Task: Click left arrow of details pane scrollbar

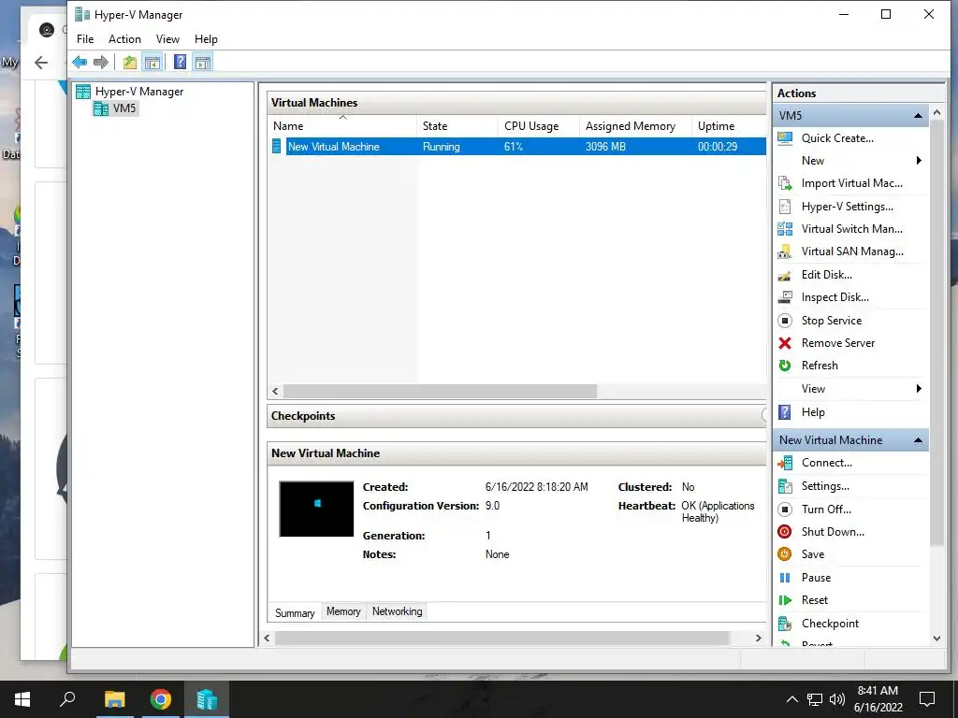Action: 267,638
